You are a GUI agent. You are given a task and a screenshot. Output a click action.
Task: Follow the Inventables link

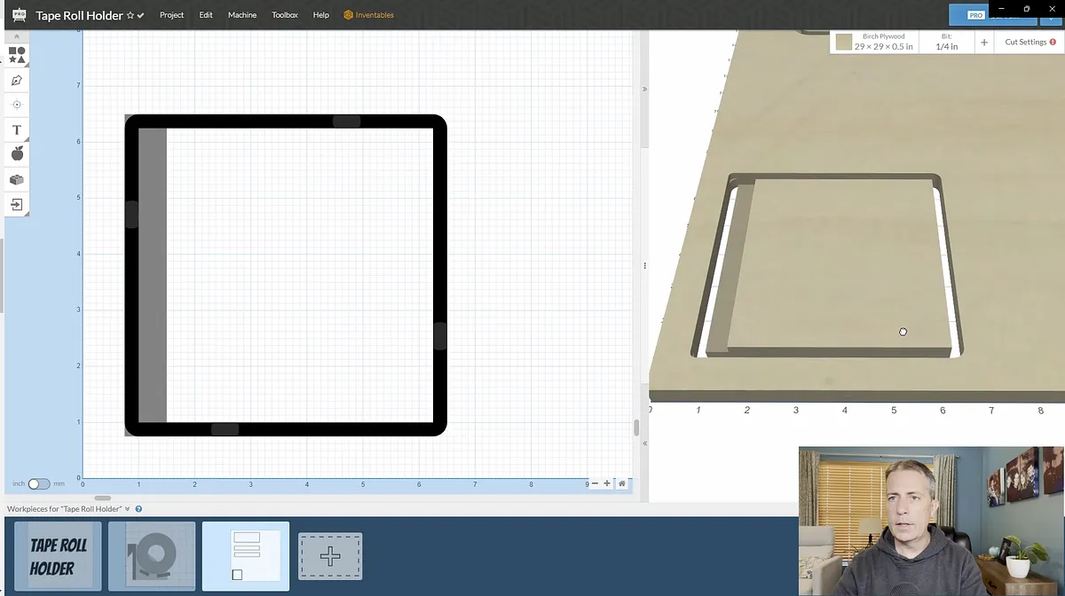369,15
